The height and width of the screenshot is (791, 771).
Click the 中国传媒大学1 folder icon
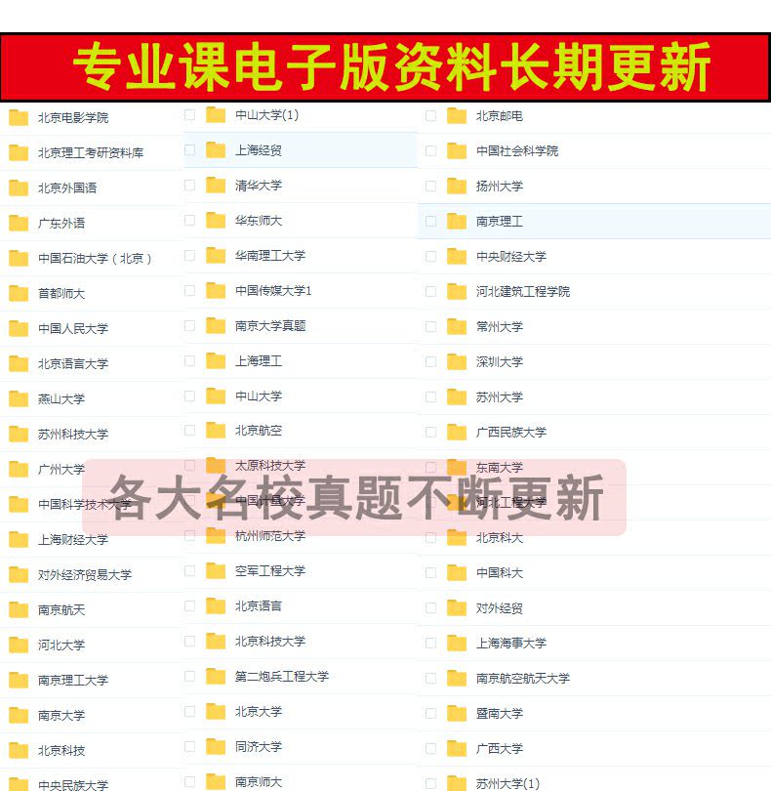216,291
